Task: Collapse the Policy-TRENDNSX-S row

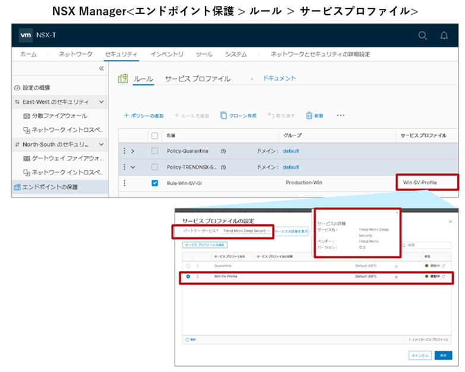Action: [x=132, y=167]
